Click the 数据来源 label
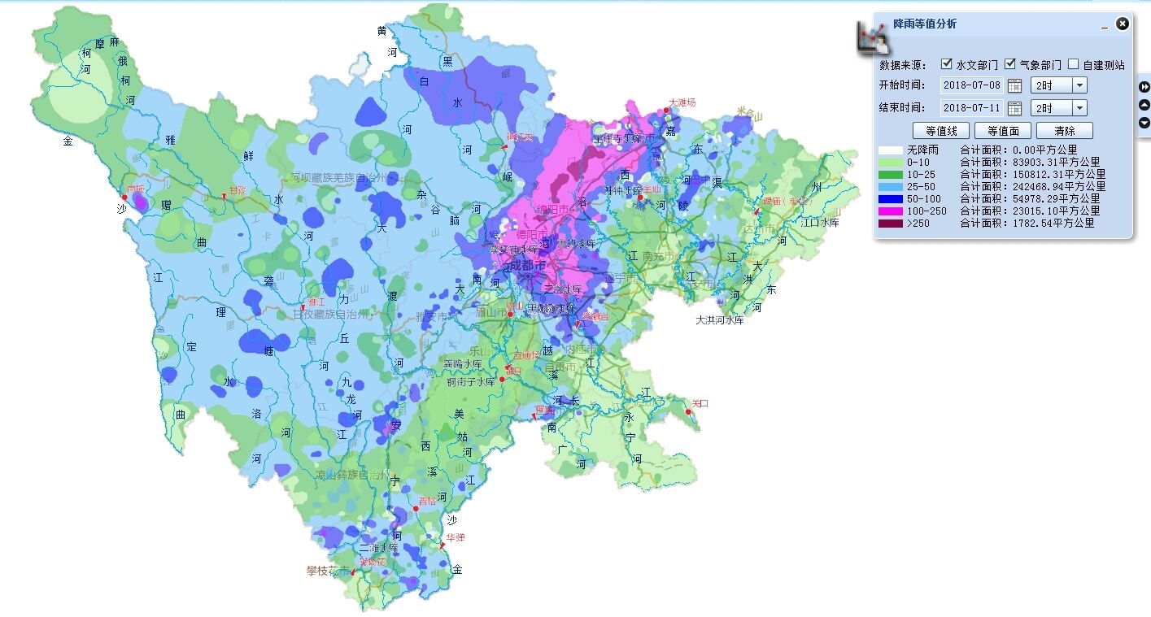This screenshot has height=617, width=1151. [x=902, y=64]
